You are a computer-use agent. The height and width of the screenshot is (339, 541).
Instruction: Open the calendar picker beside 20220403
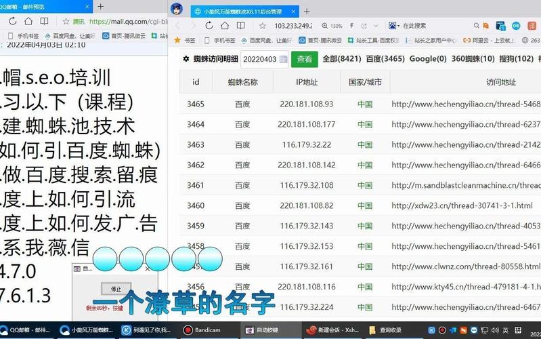pos(283,60)
